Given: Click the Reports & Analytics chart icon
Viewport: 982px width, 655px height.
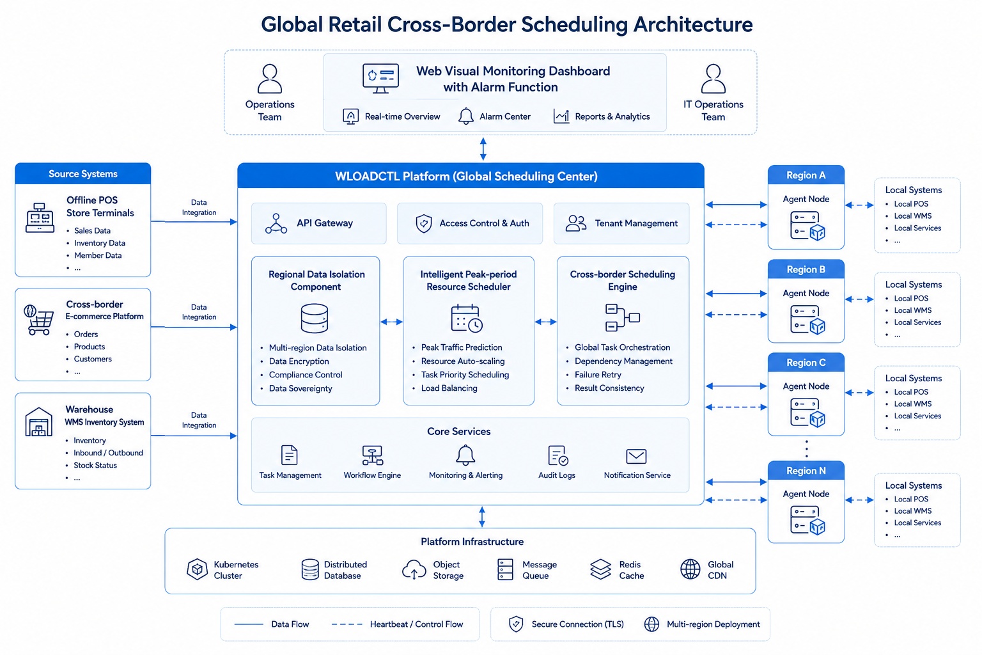Looking at the screenshot, I should click(561, 116).
